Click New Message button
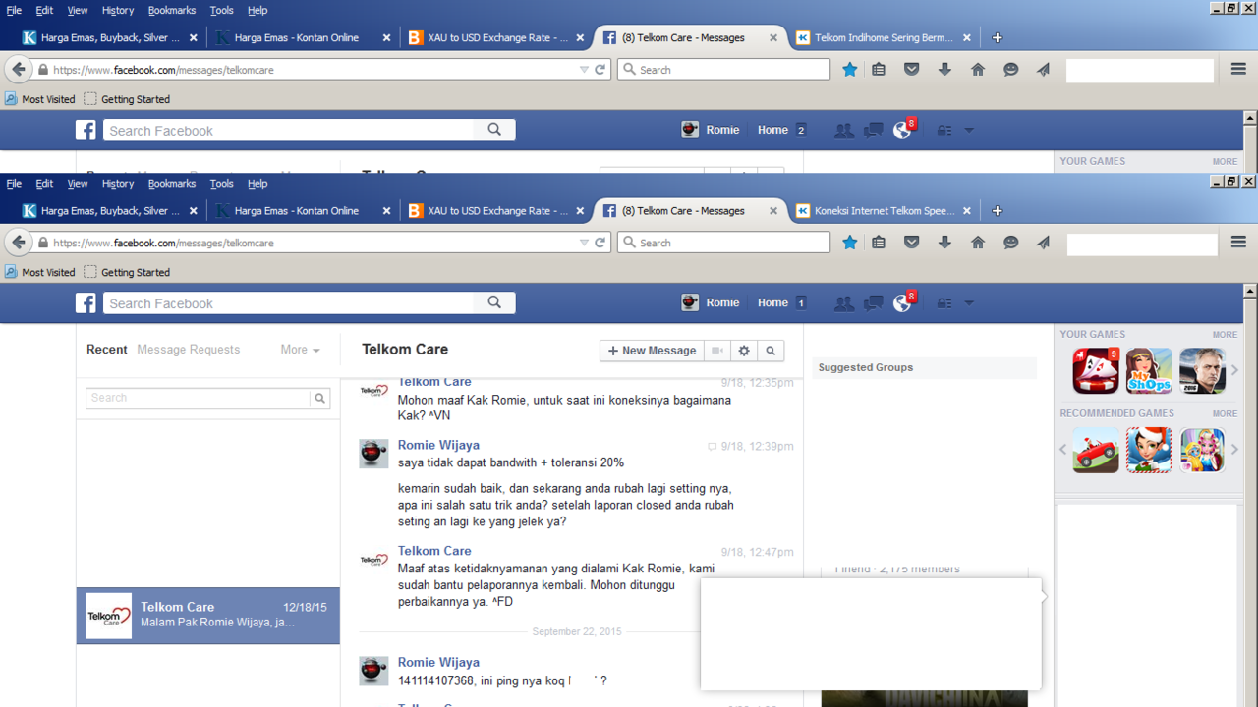The image size is (1258, 707). [652, 351]
